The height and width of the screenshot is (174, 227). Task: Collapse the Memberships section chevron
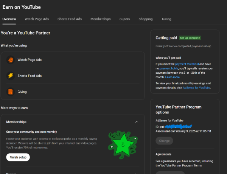[x=137, y=122]
